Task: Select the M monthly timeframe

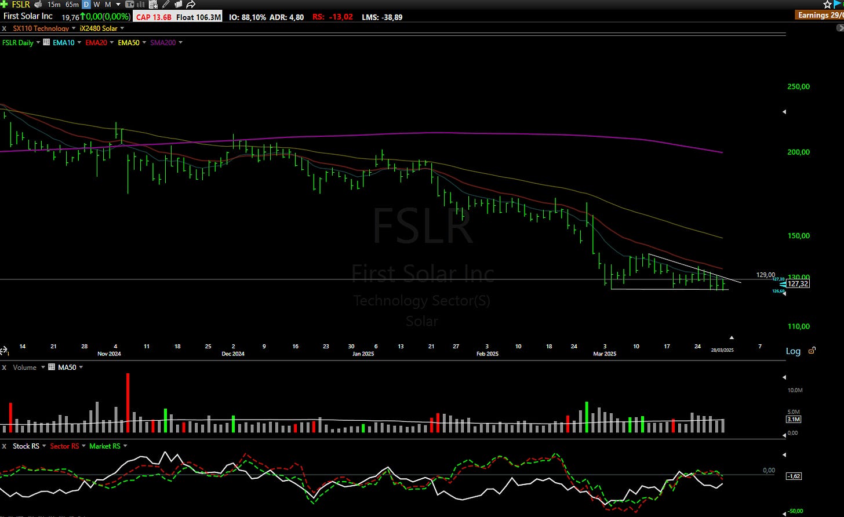Action: point(108,5)
